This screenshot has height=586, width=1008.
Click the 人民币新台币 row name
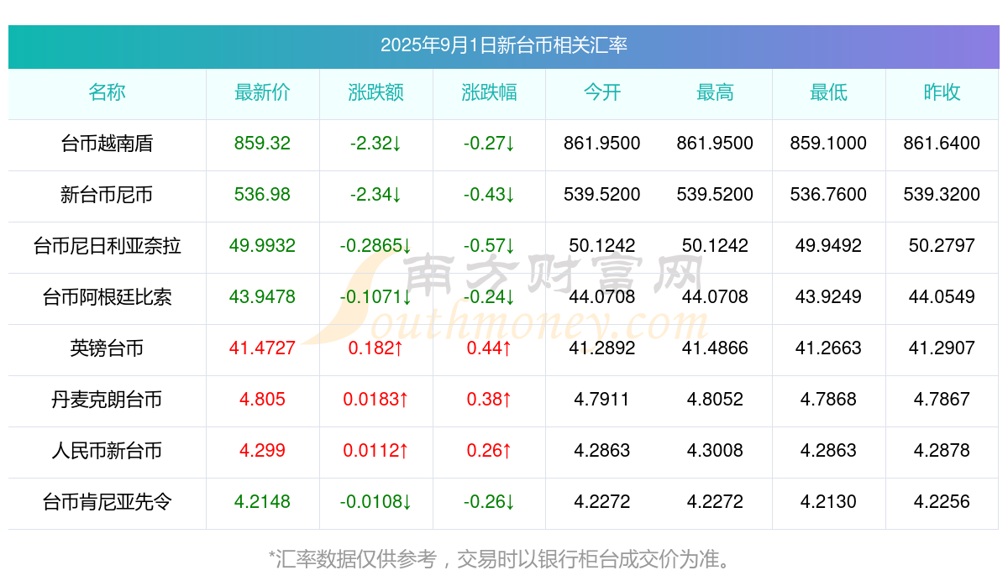107,452
